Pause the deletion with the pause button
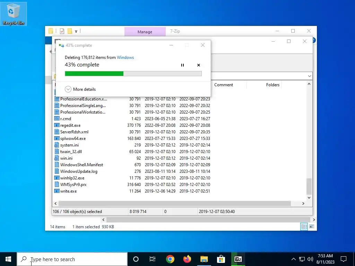Image resolution: width=355 pixels, height=266 pixels. point(182,65)
